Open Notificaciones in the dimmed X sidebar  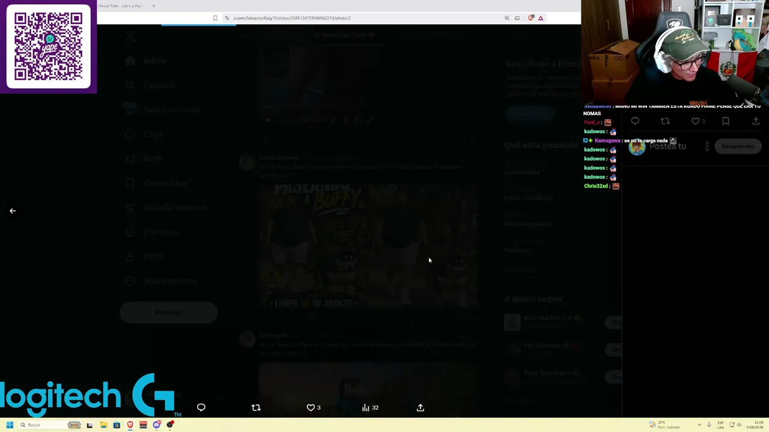pyautogui.click(x=163, y=110)
